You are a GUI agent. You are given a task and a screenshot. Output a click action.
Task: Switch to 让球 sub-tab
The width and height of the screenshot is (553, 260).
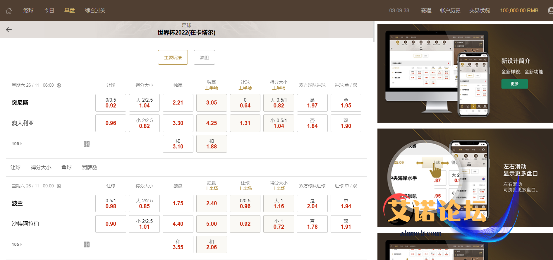click(16, 167)
